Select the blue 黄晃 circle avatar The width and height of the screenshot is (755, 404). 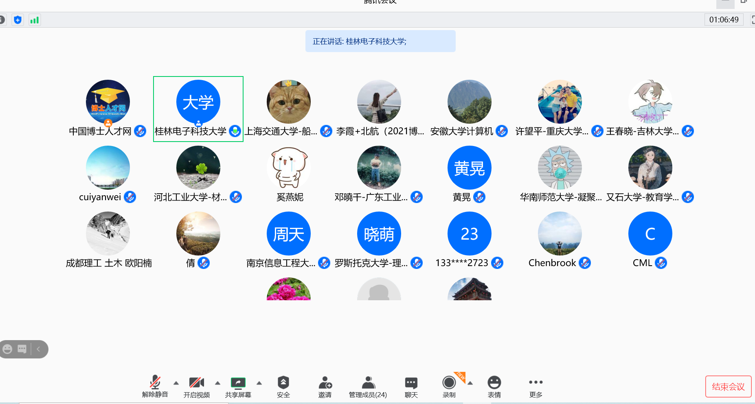[470, 168]
